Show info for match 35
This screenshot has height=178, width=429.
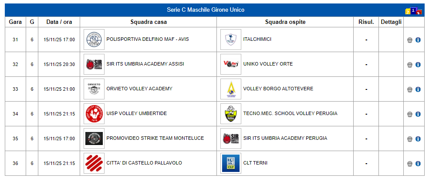click(418, 139)
